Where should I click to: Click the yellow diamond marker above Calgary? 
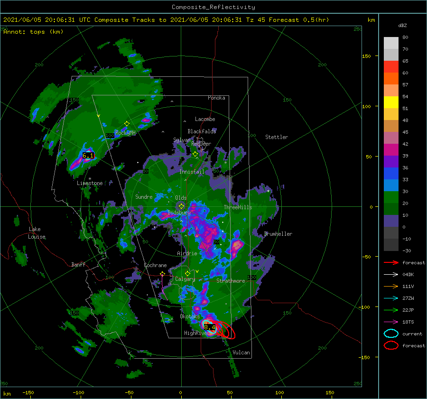[x=187, y=273]
